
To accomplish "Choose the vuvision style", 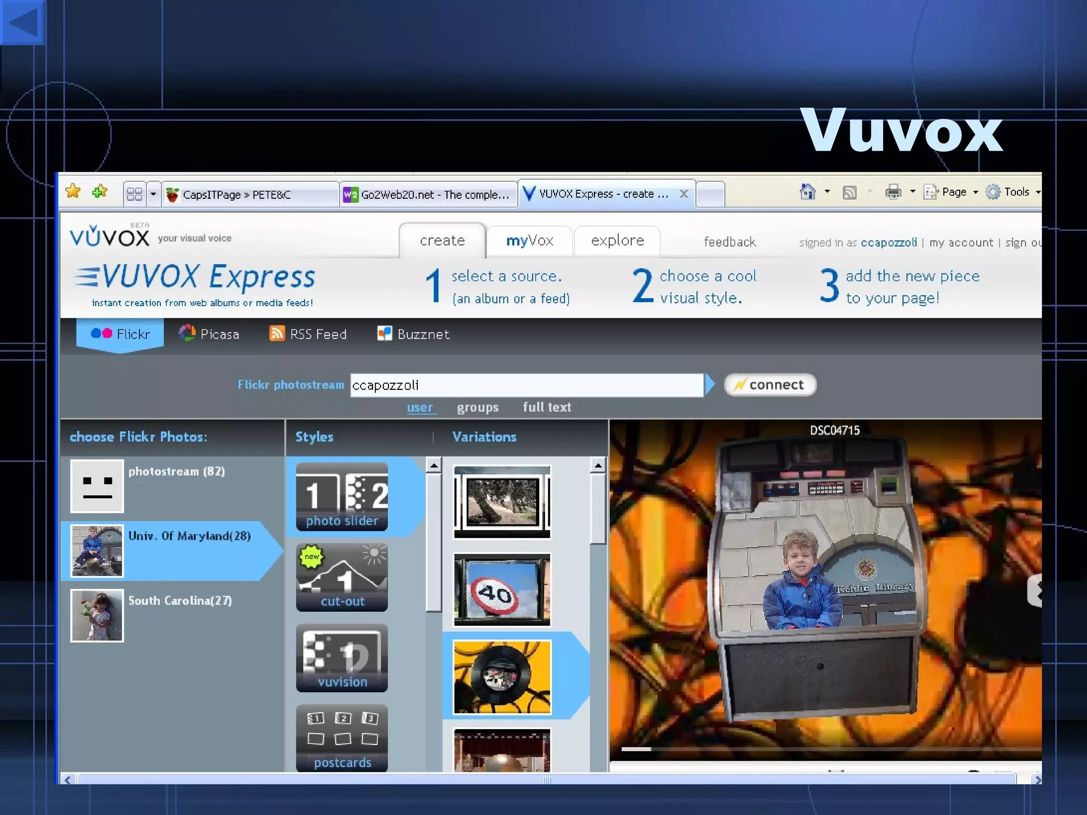I will tap(342, 658).
